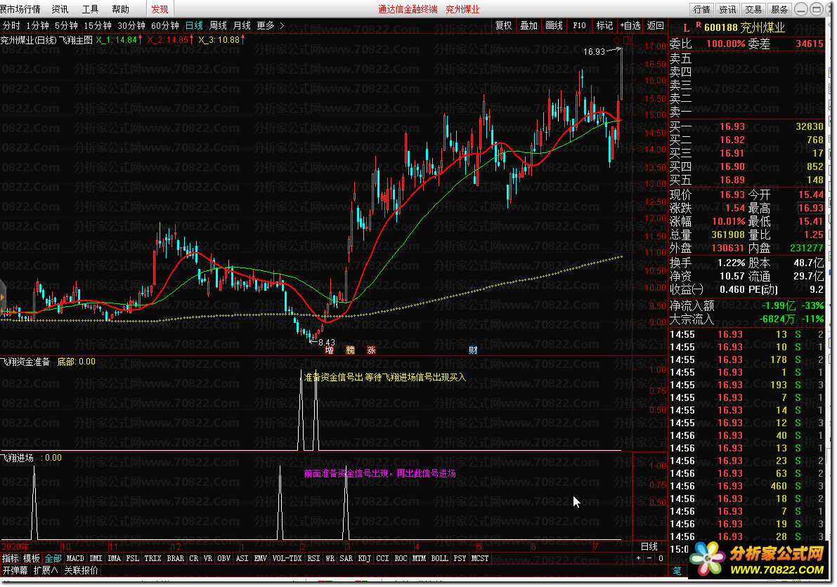Click 返回 to go back
837x587 pixels.
pos(656,25)
